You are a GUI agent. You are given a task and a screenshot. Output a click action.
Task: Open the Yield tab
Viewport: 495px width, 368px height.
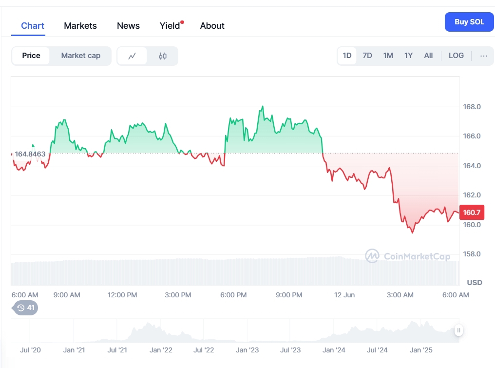coord(170,26)
